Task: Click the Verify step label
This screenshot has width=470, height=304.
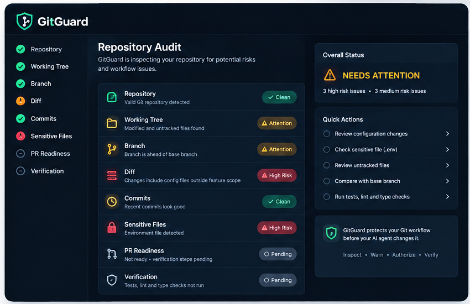Action: (431, 255)
